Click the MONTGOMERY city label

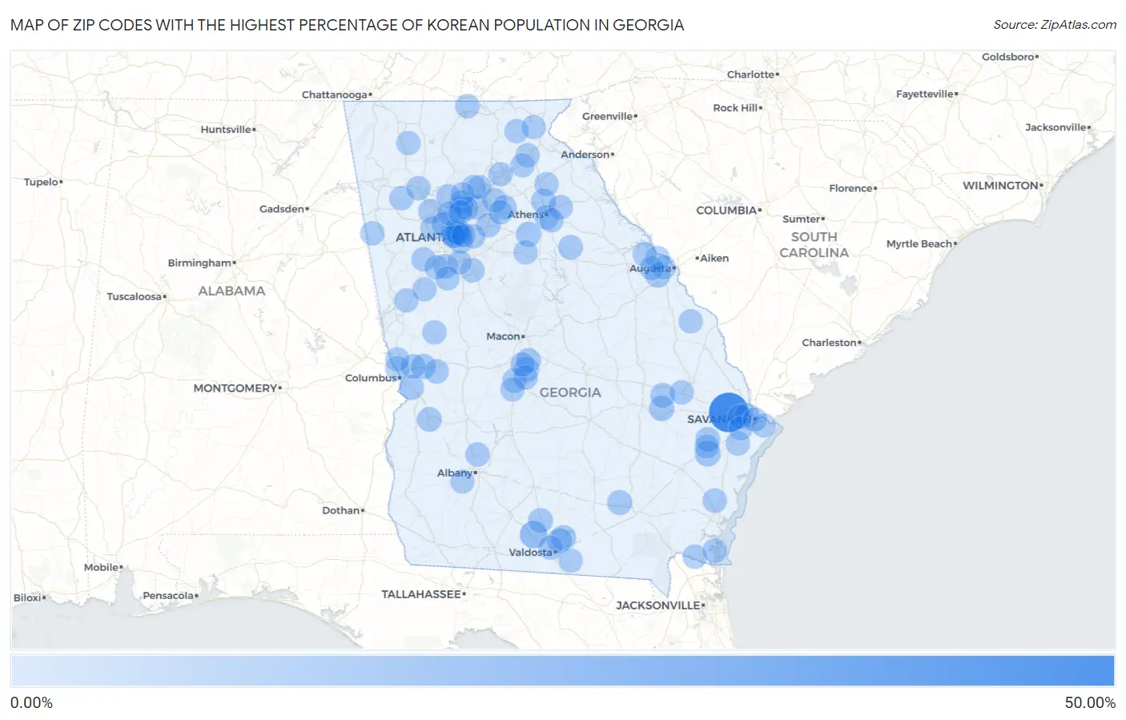[235, 388]
